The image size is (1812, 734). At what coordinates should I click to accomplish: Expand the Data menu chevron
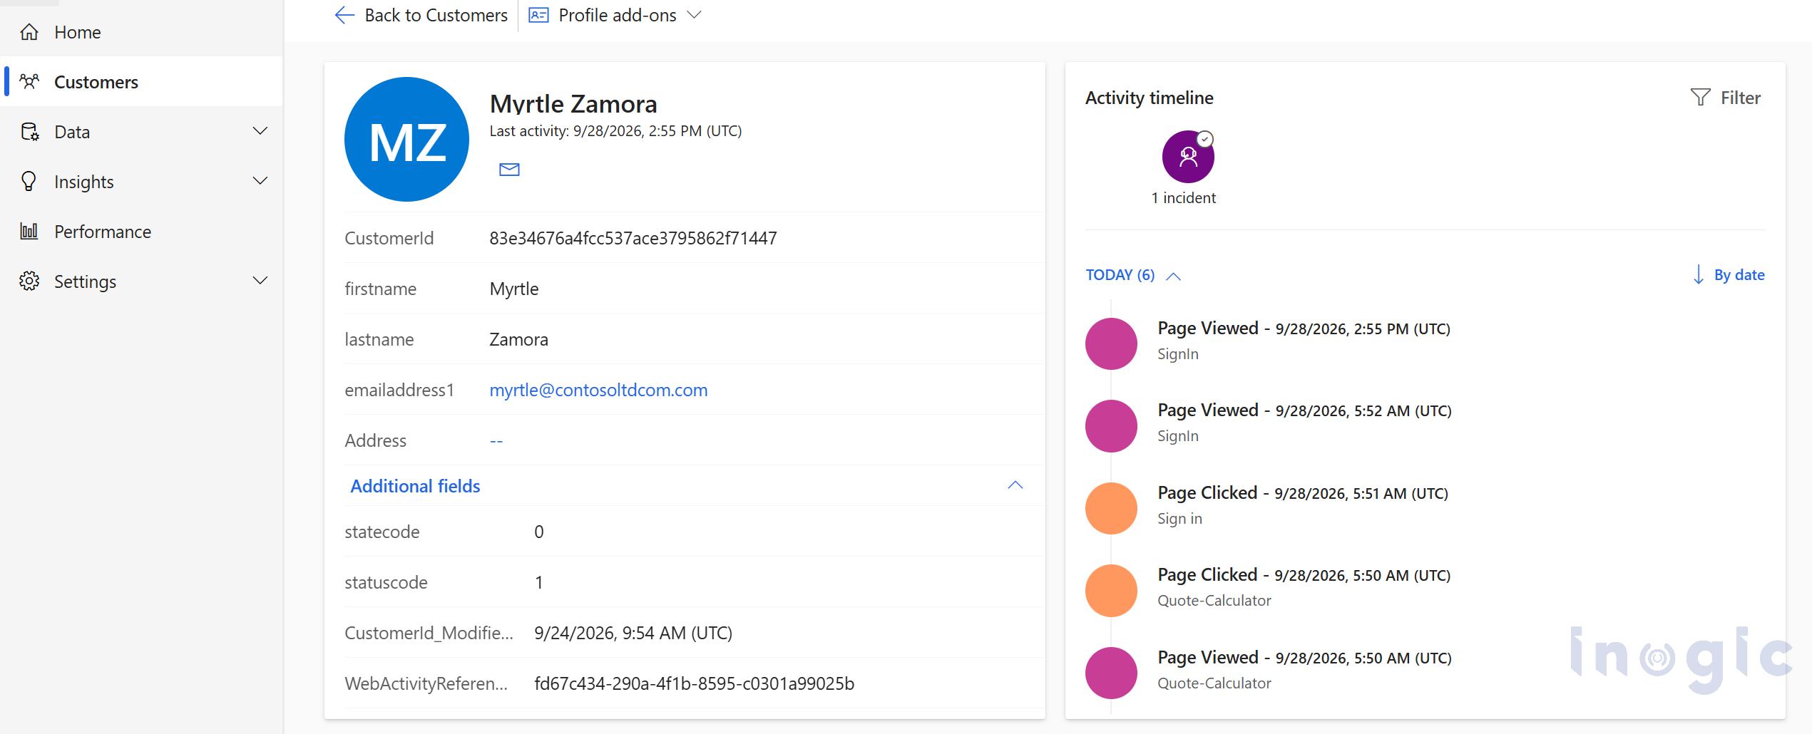pos(260,131)
